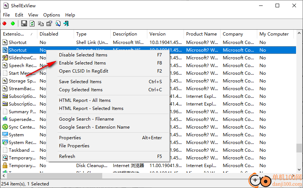Click the Sync Cente... green sync icon
The height and width of the screenshot is (188, 303).
click(5, 127)
